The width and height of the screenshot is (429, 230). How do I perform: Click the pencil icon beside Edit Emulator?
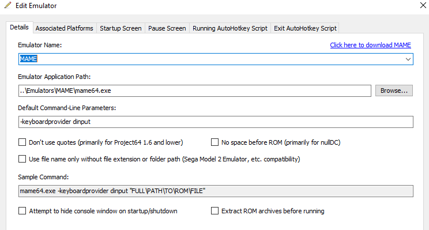click(8, 5)
